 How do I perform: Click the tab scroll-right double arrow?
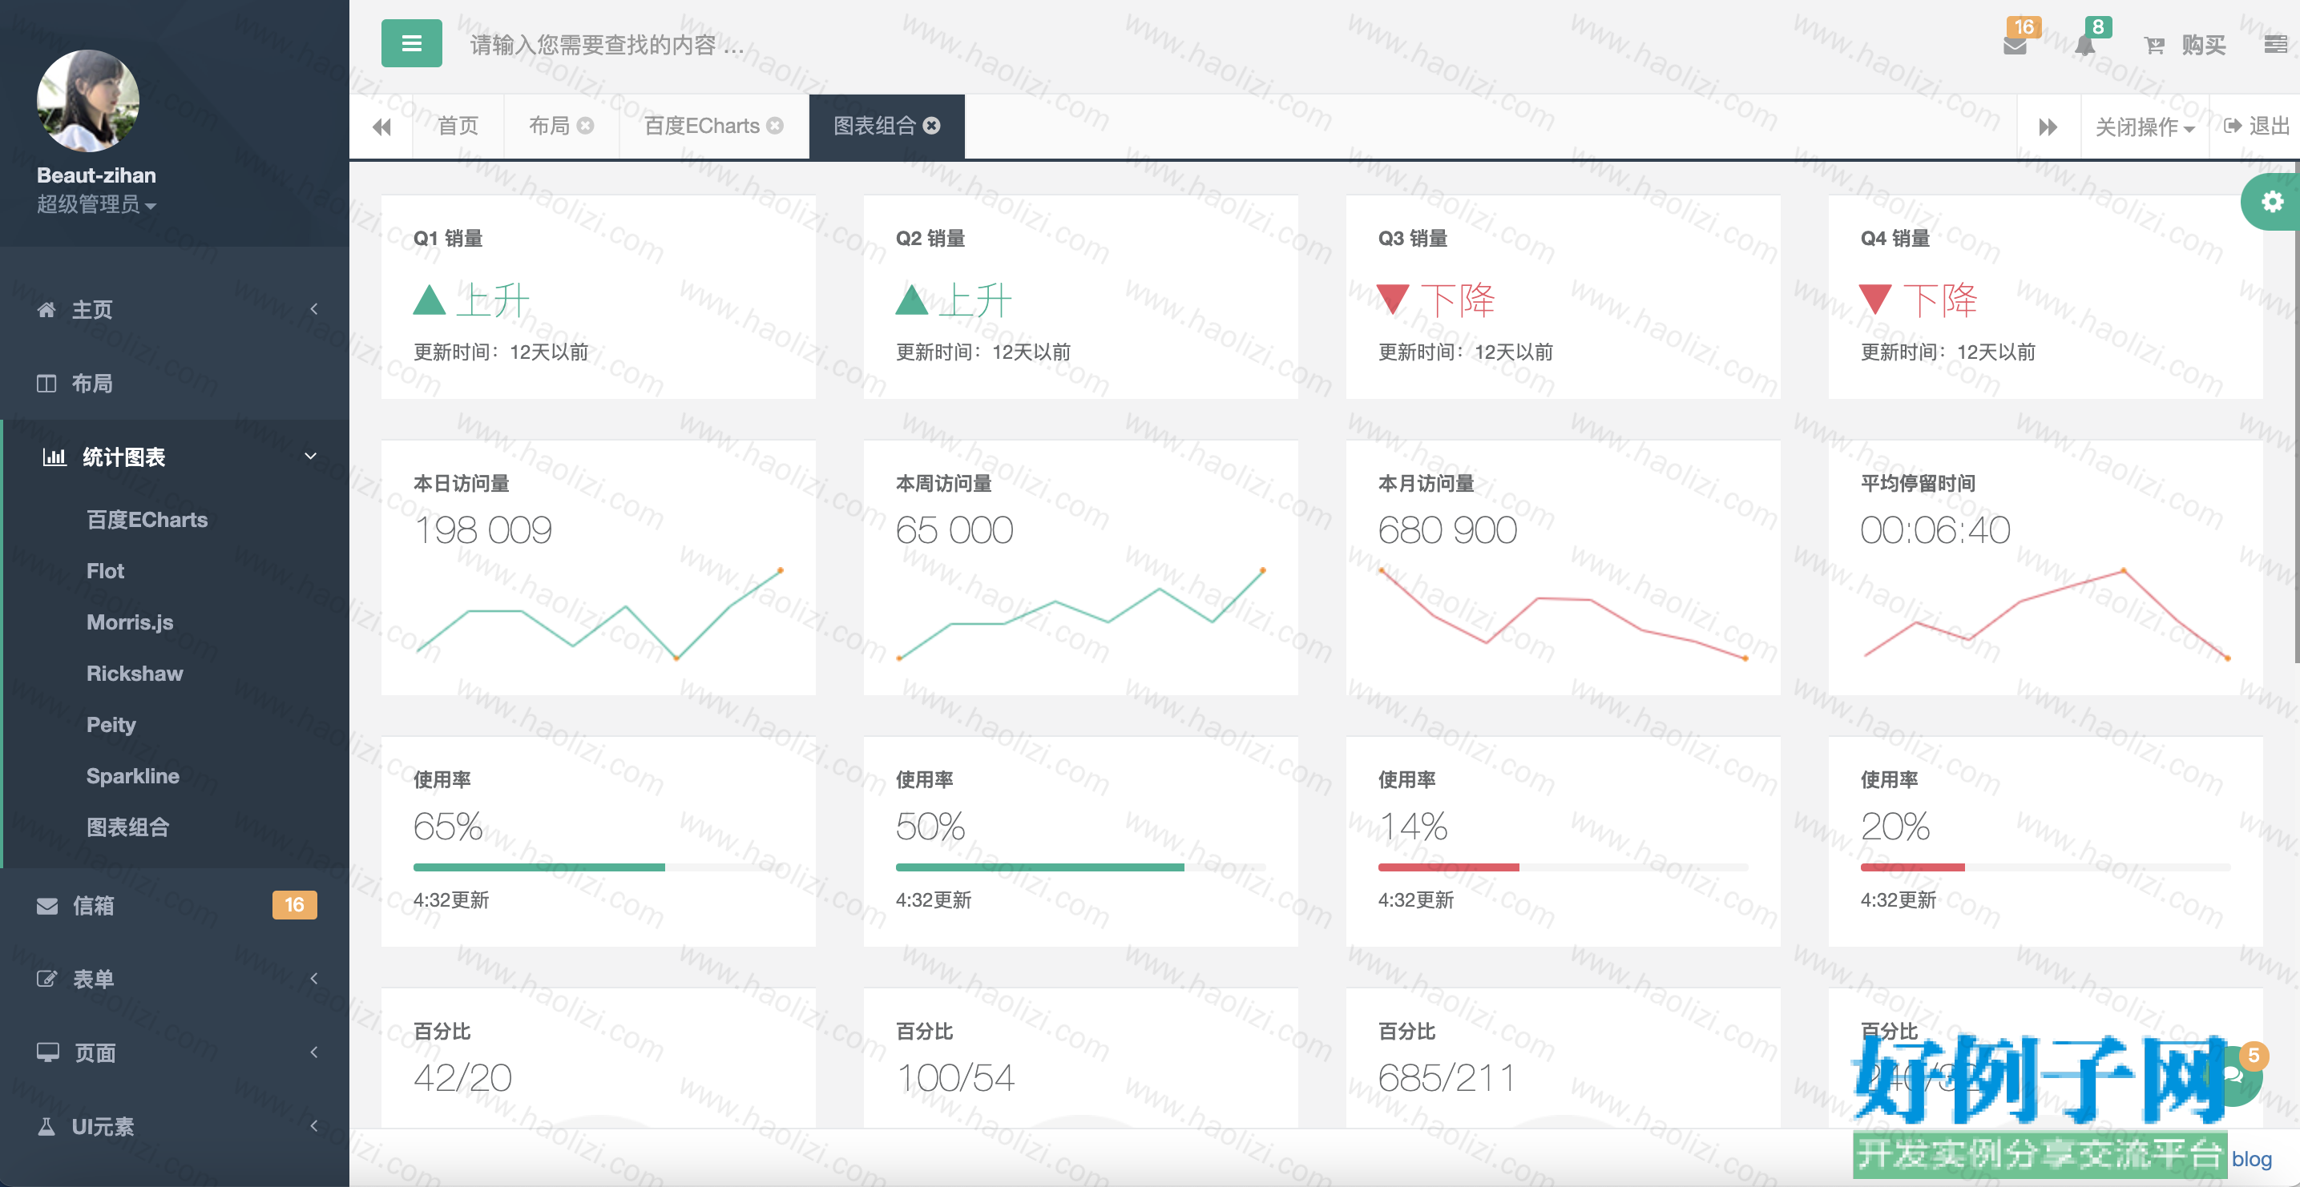click(x=2048, y=127)
